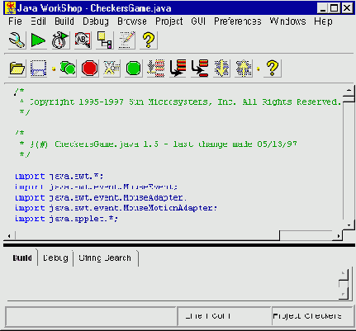Click the red-striped run to cursor icon
356x331 pixels.
coord(155,69)
